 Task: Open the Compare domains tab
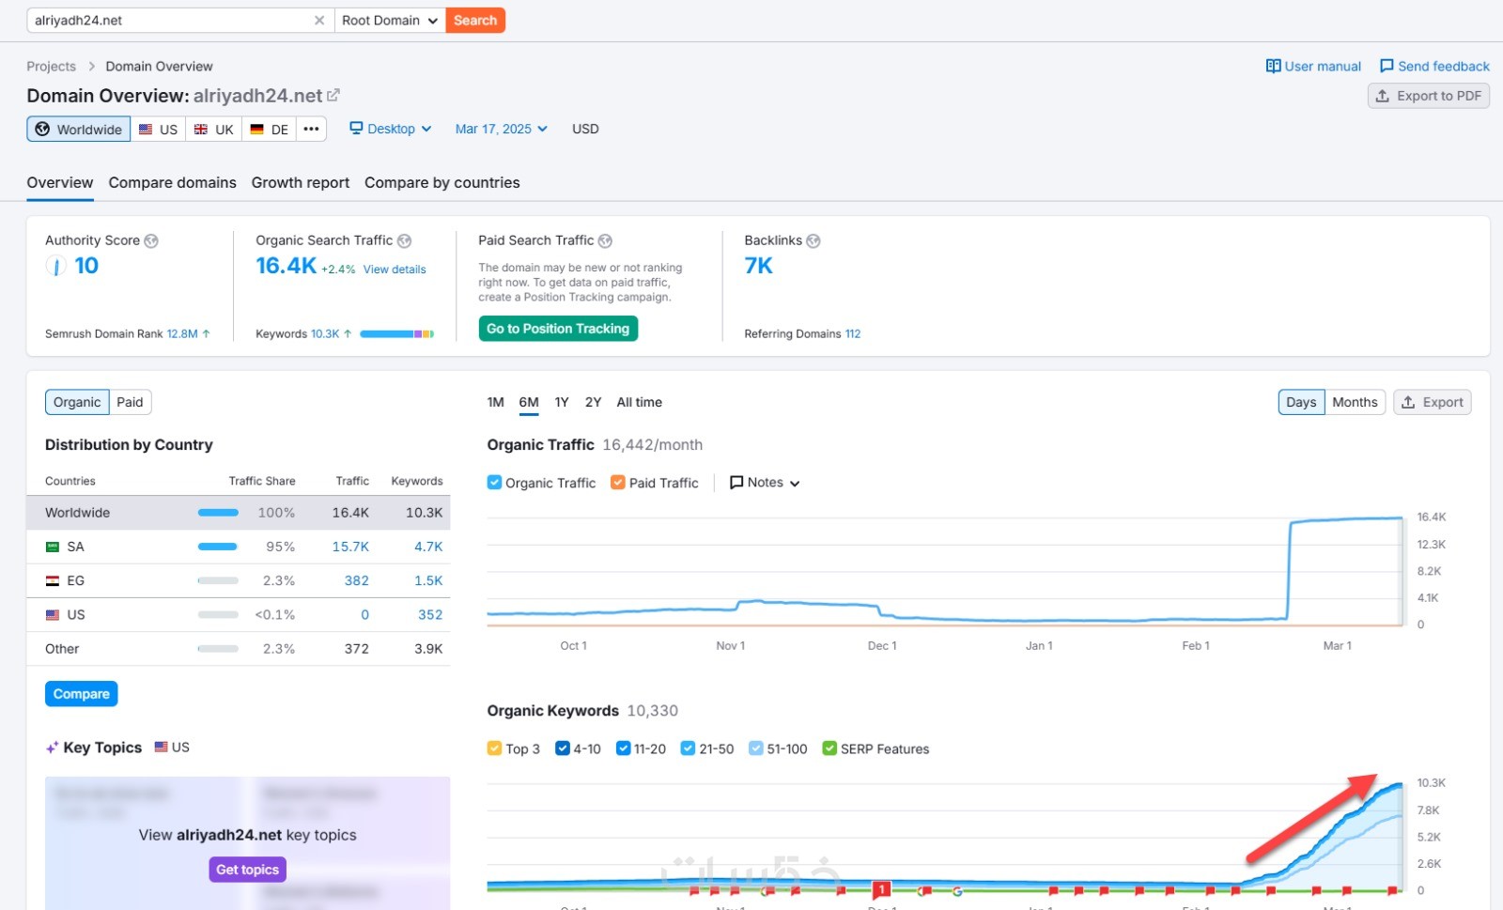pyautogui.click(x=172, y=182)
